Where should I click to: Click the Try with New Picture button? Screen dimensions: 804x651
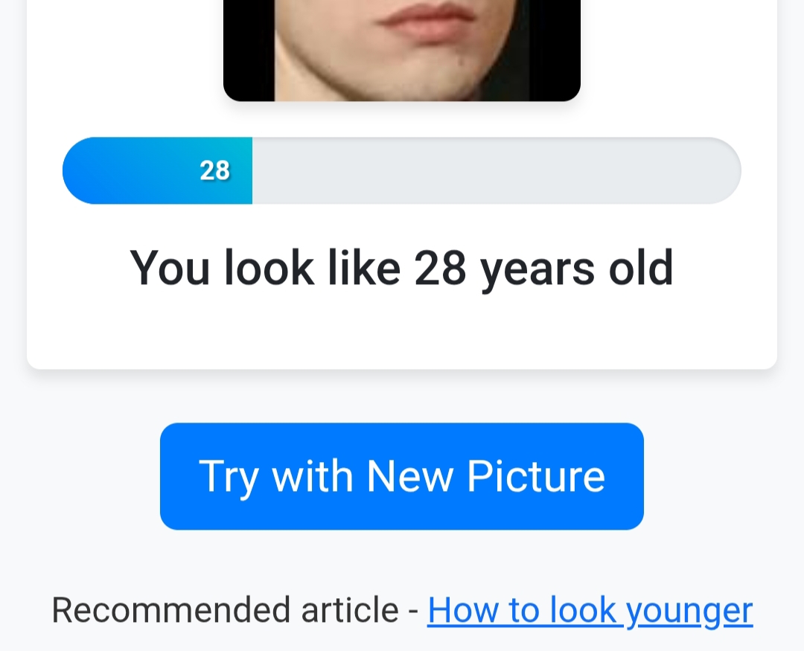pos(401,476)
